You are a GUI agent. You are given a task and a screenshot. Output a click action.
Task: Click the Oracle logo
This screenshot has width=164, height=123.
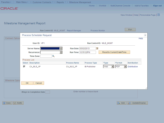[x=9, y=8]
